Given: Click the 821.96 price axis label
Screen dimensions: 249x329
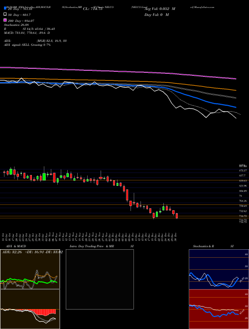Looking at the screenshot, I should (243, 186).
